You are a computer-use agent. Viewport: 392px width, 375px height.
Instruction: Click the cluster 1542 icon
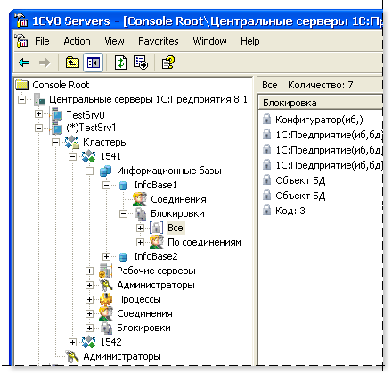89,342
